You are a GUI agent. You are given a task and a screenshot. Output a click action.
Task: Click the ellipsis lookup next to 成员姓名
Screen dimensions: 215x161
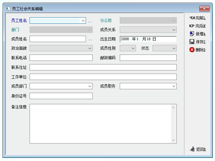[90, 40]
